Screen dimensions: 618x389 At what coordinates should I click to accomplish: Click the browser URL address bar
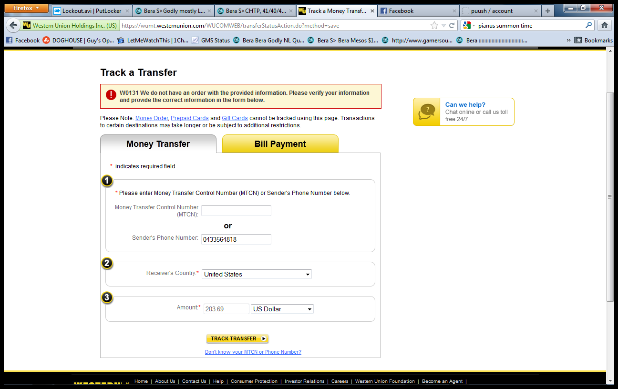(x=275, y=25)
